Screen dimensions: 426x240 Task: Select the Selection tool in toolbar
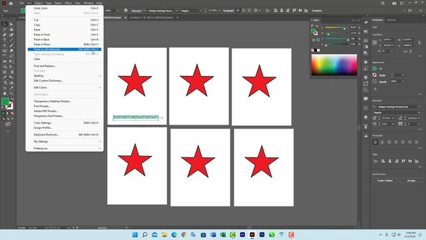5,24
